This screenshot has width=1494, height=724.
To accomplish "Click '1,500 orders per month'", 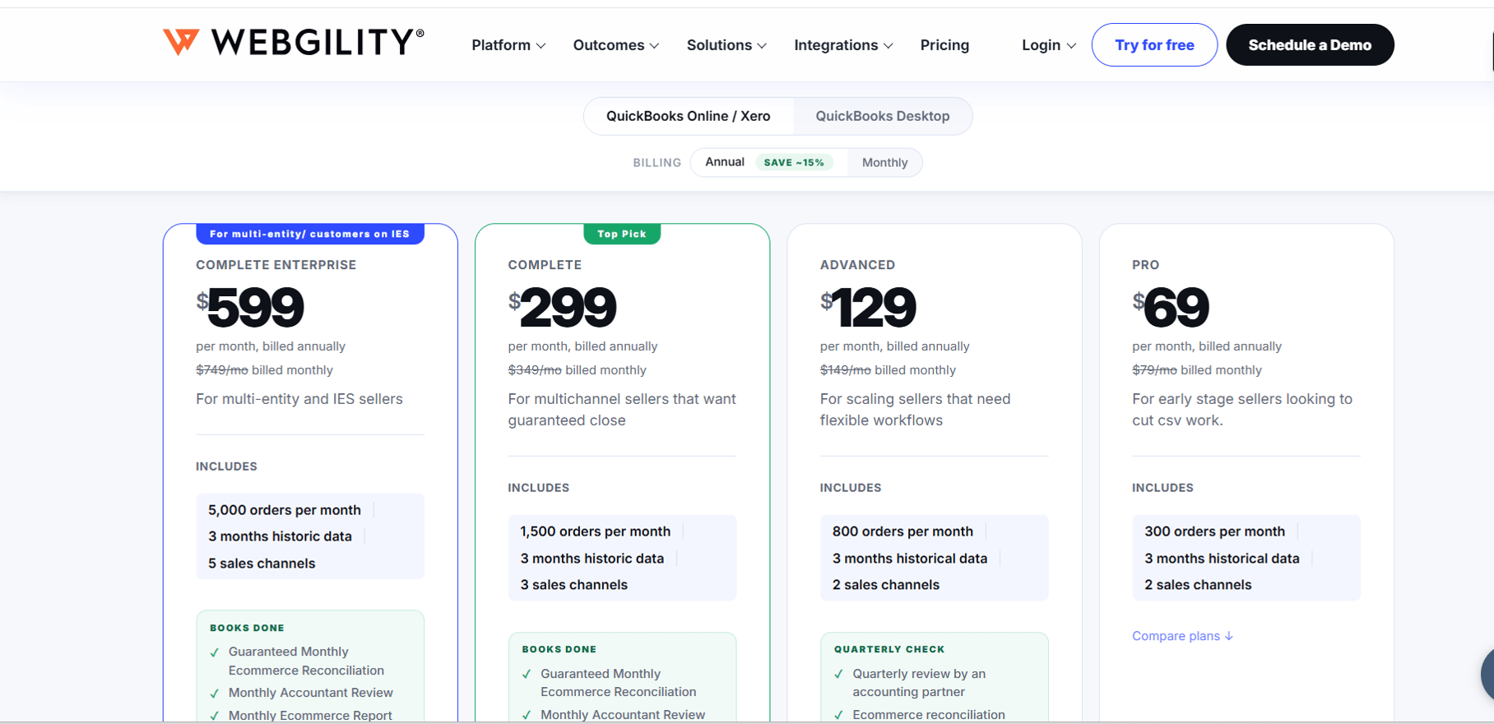I will [x=596, y=531].
